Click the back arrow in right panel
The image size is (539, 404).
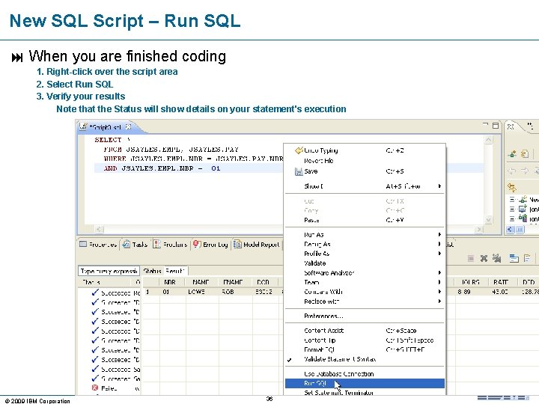[512, 171]
